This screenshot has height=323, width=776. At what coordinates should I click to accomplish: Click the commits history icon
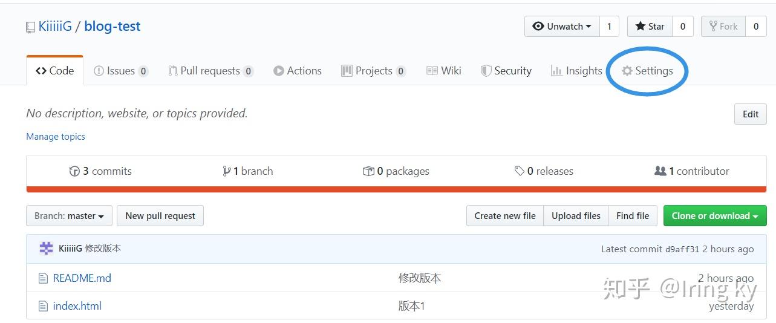click(x=74, y=171)
